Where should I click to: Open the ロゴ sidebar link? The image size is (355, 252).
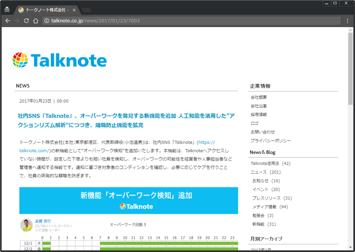click(254, 123)
